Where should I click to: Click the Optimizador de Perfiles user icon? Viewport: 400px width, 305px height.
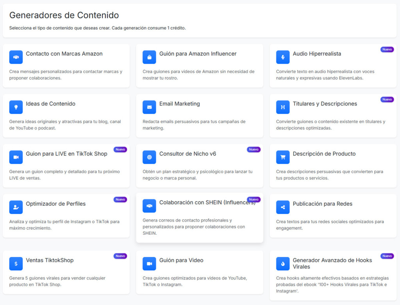click(x=16, y=207)
